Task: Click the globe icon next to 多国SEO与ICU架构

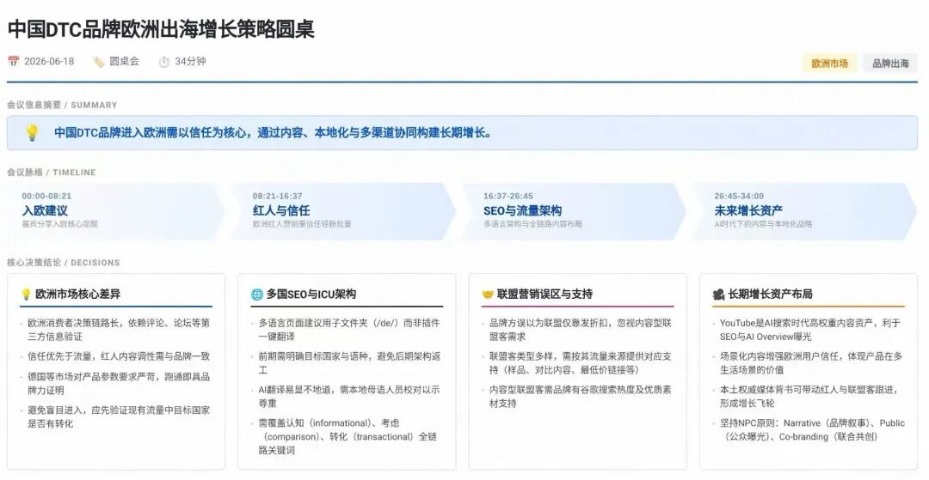Action: pyautogui.click(x=256, y=294)
